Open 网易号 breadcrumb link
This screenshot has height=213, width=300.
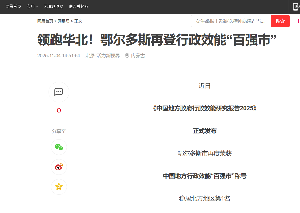[x=64, y=21]
